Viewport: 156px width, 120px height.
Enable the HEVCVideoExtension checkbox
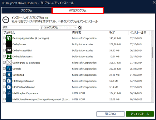click(4, 87)
